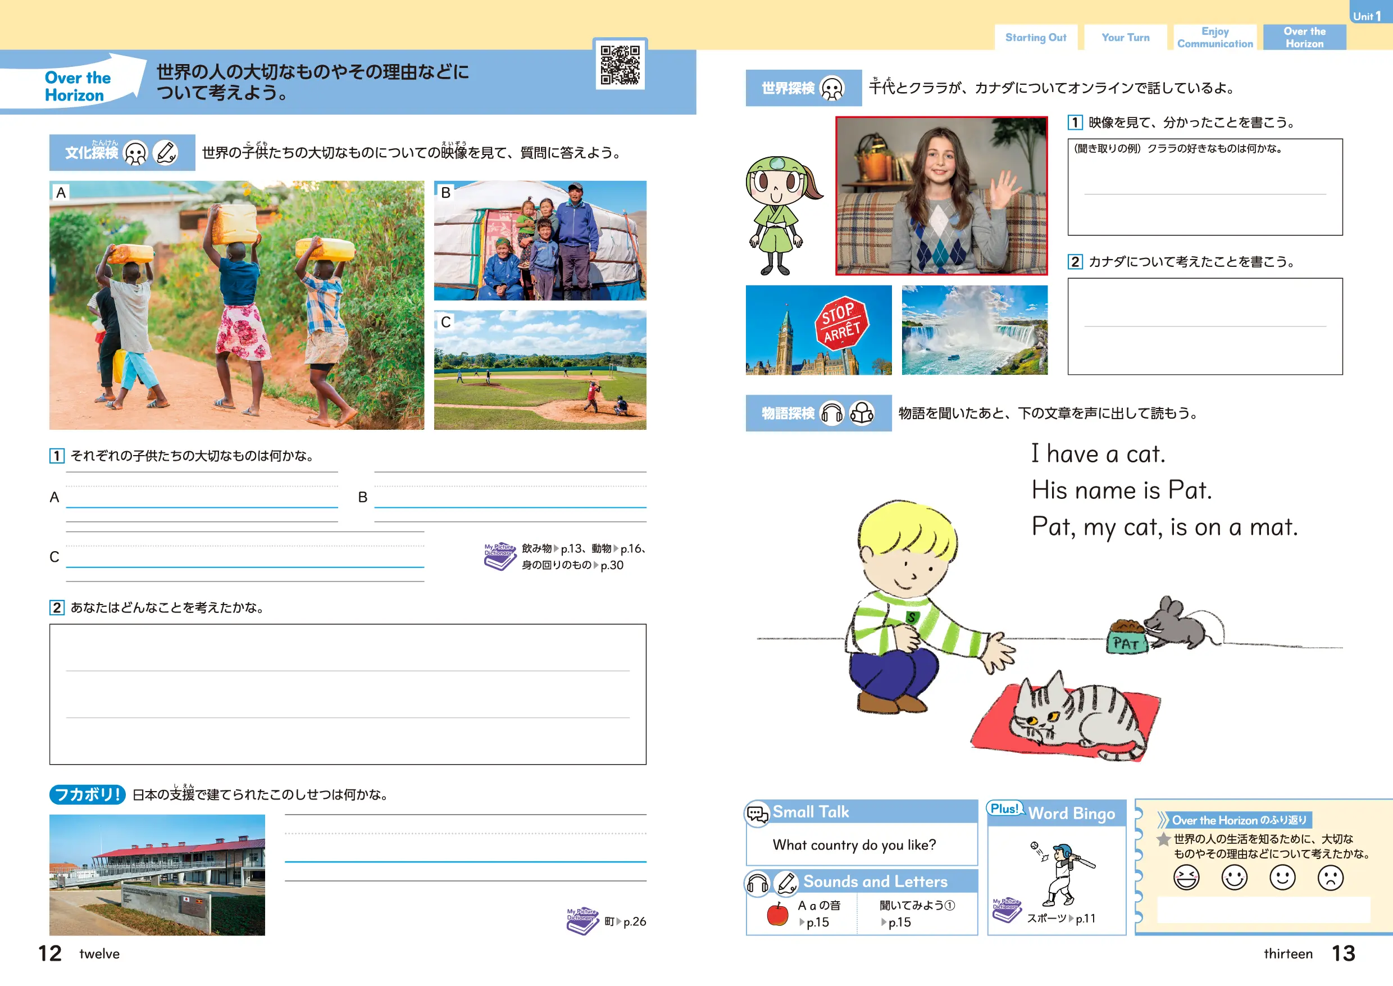The width and height of the screenshot is (1393, 986).
Task: Click the pencil icon beside 文化探検
Action: click(x=165, y=152)
